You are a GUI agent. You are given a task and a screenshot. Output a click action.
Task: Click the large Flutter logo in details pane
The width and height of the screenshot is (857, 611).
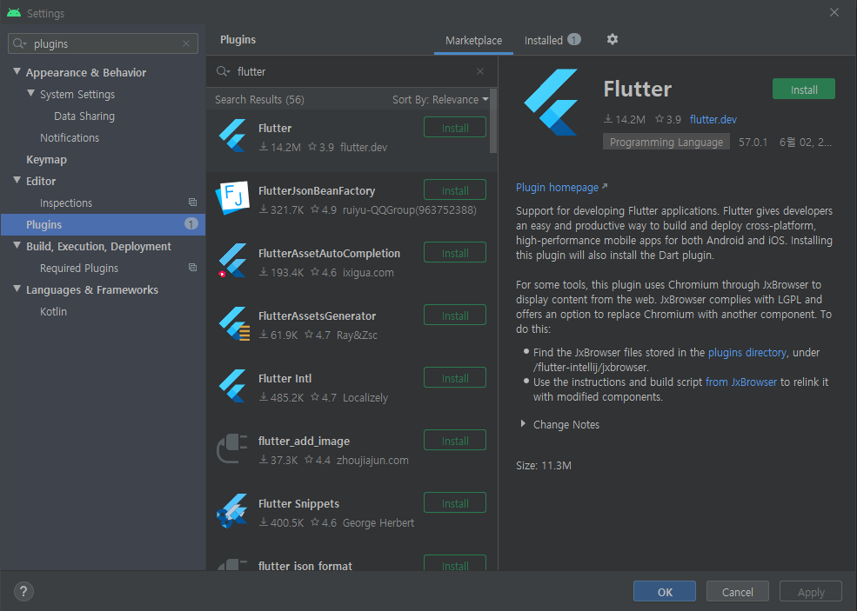point(551,102)
